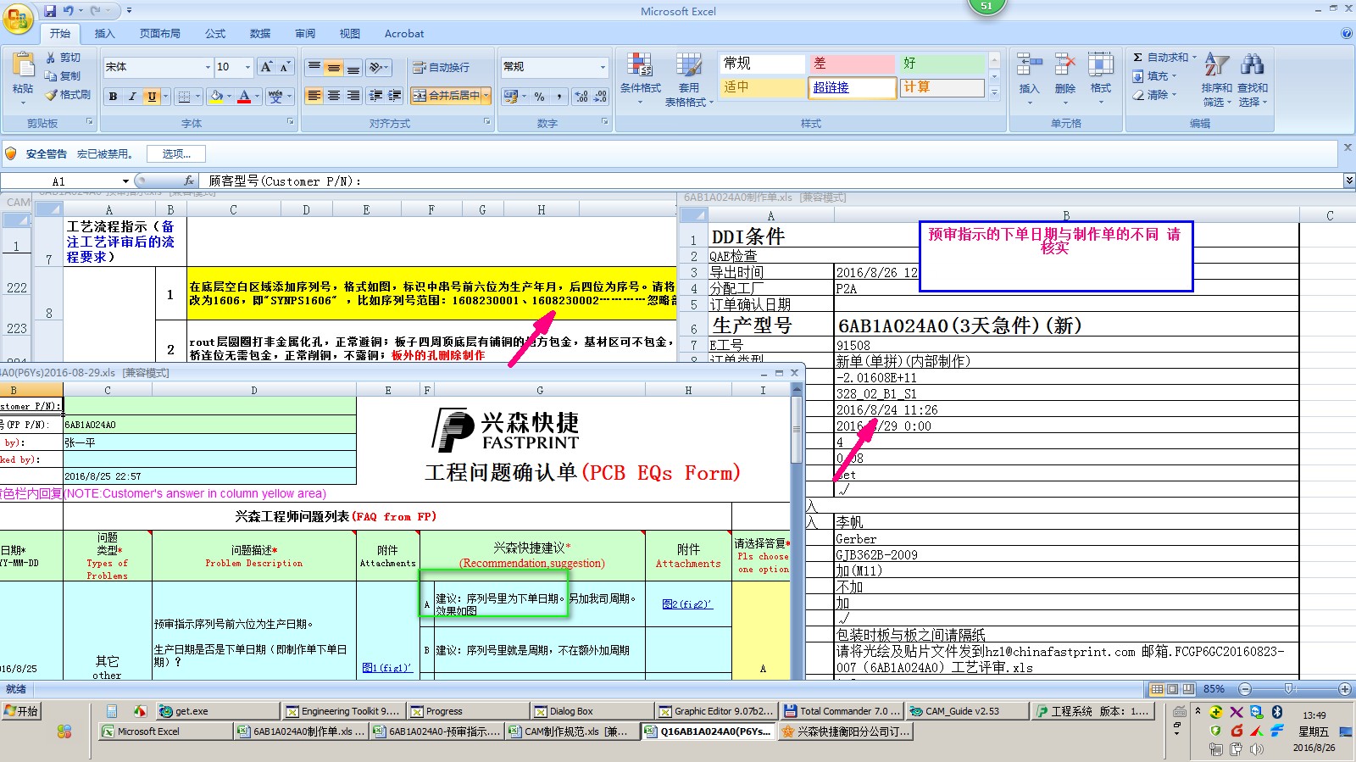Open Find and Select (查找和选择)
1356x762 pixels.
point(1253,79)
